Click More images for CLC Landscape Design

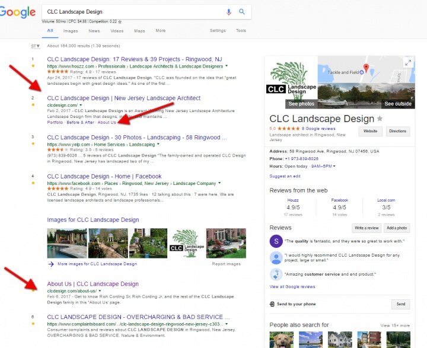(x=97, y=264)
